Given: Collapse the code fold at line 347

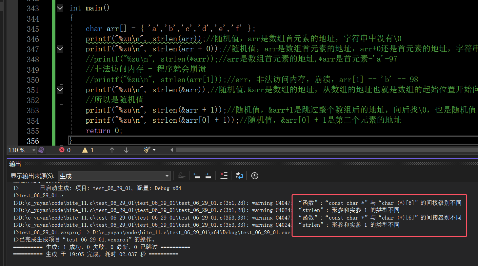Looking at the screenshot, I should pyautogui.click(x=60, y=49).
